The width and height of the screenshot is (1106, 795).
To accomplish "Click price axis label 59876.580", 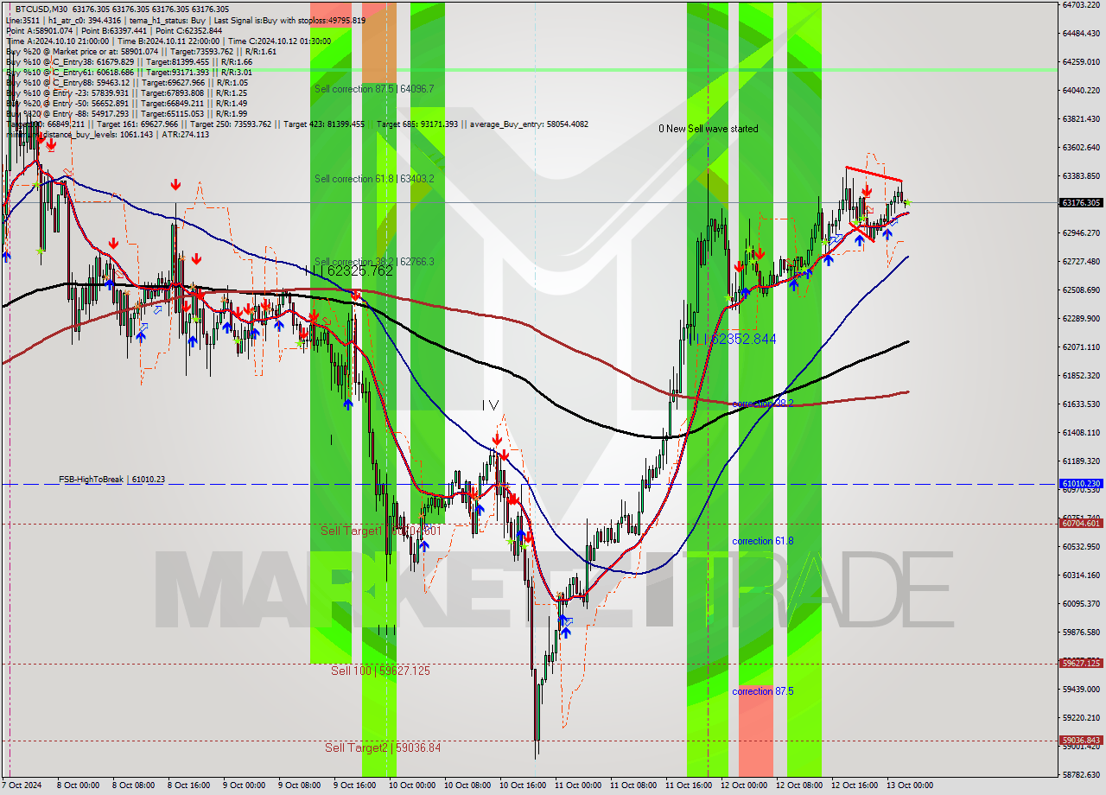I will [1080, 632].
